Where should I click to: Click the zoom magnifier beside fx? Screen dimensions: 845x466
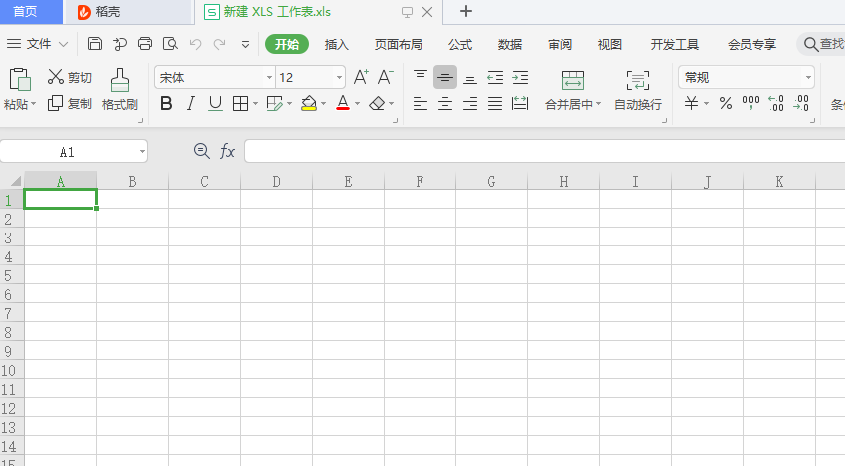pos(201,151)
